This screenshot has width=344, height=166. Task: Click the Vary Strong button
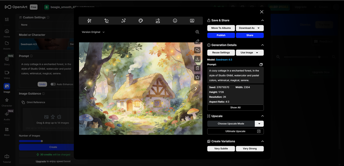coord(250,149)
